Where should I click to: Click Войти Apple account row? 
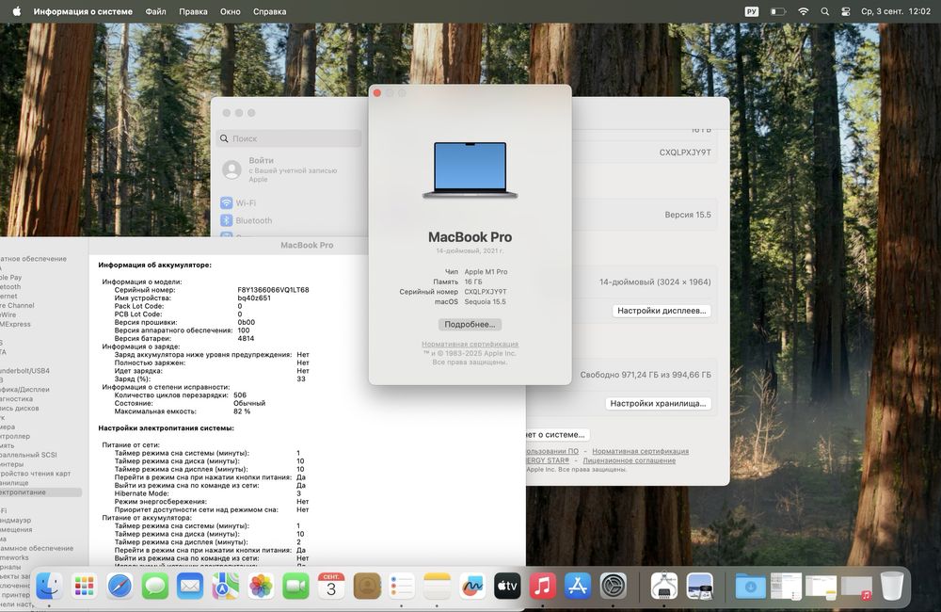click(289, 169)
